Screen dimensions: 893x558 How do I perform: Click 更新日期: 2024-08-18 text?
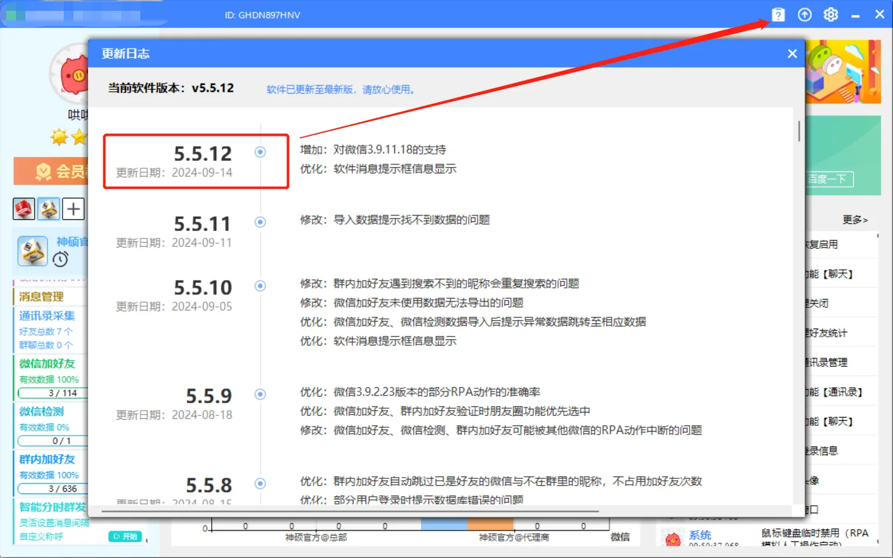tap(174, 415)
